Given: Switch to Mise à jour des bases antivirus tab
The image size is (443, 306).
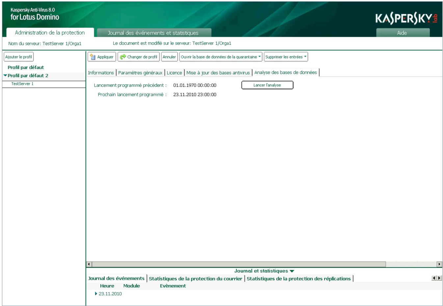Looking at the screenshot, I should coord(218,73).
